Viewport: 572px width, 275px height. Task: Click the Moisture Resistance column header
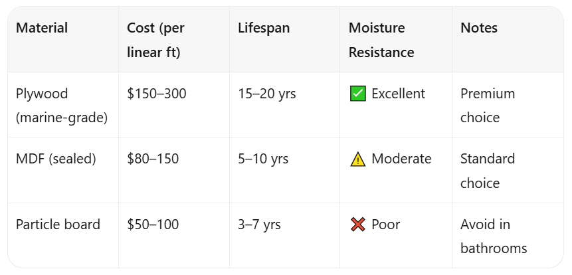[x=381, y=40]
